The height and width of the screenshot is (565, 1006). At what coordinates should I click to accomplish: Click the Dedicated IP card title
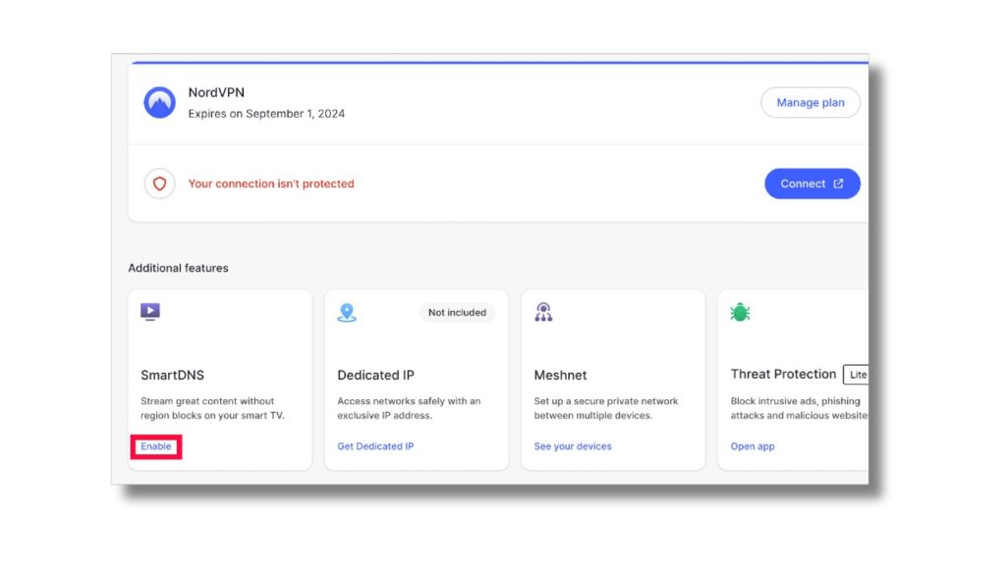point(376,376)
